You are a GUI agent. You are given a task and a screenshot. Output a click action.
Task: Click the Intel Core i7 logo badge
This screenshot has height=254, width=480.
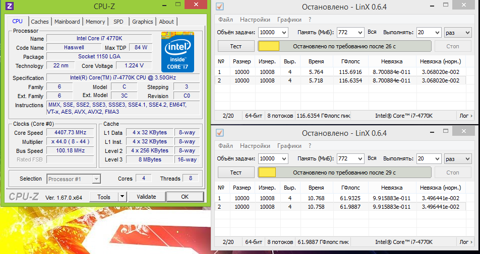point(177,52)
